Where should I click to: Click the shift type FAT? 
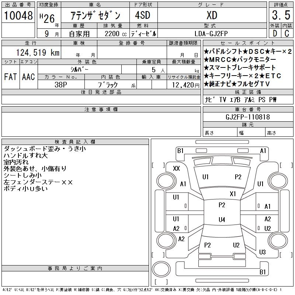click(11, 77)
